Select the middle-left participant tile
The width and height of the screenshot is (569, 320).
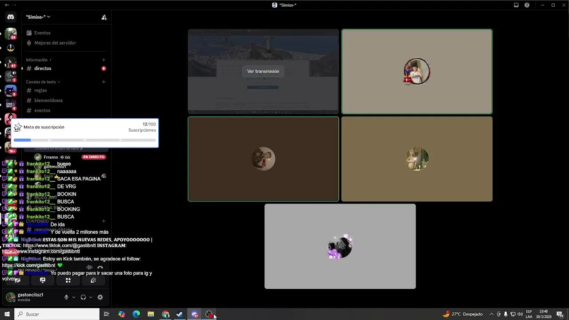coord(263,159)
